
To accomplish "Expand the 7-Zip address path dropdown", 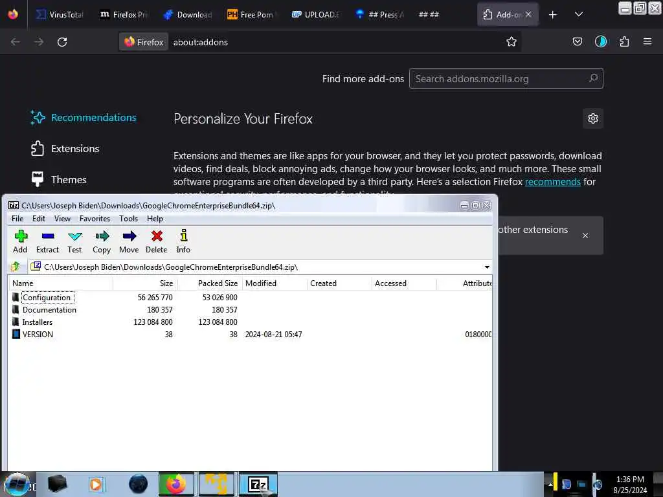I will [487, 267].
